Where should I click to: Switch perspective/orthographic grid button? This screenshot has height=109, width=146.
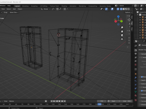click(x=122, y=39)
